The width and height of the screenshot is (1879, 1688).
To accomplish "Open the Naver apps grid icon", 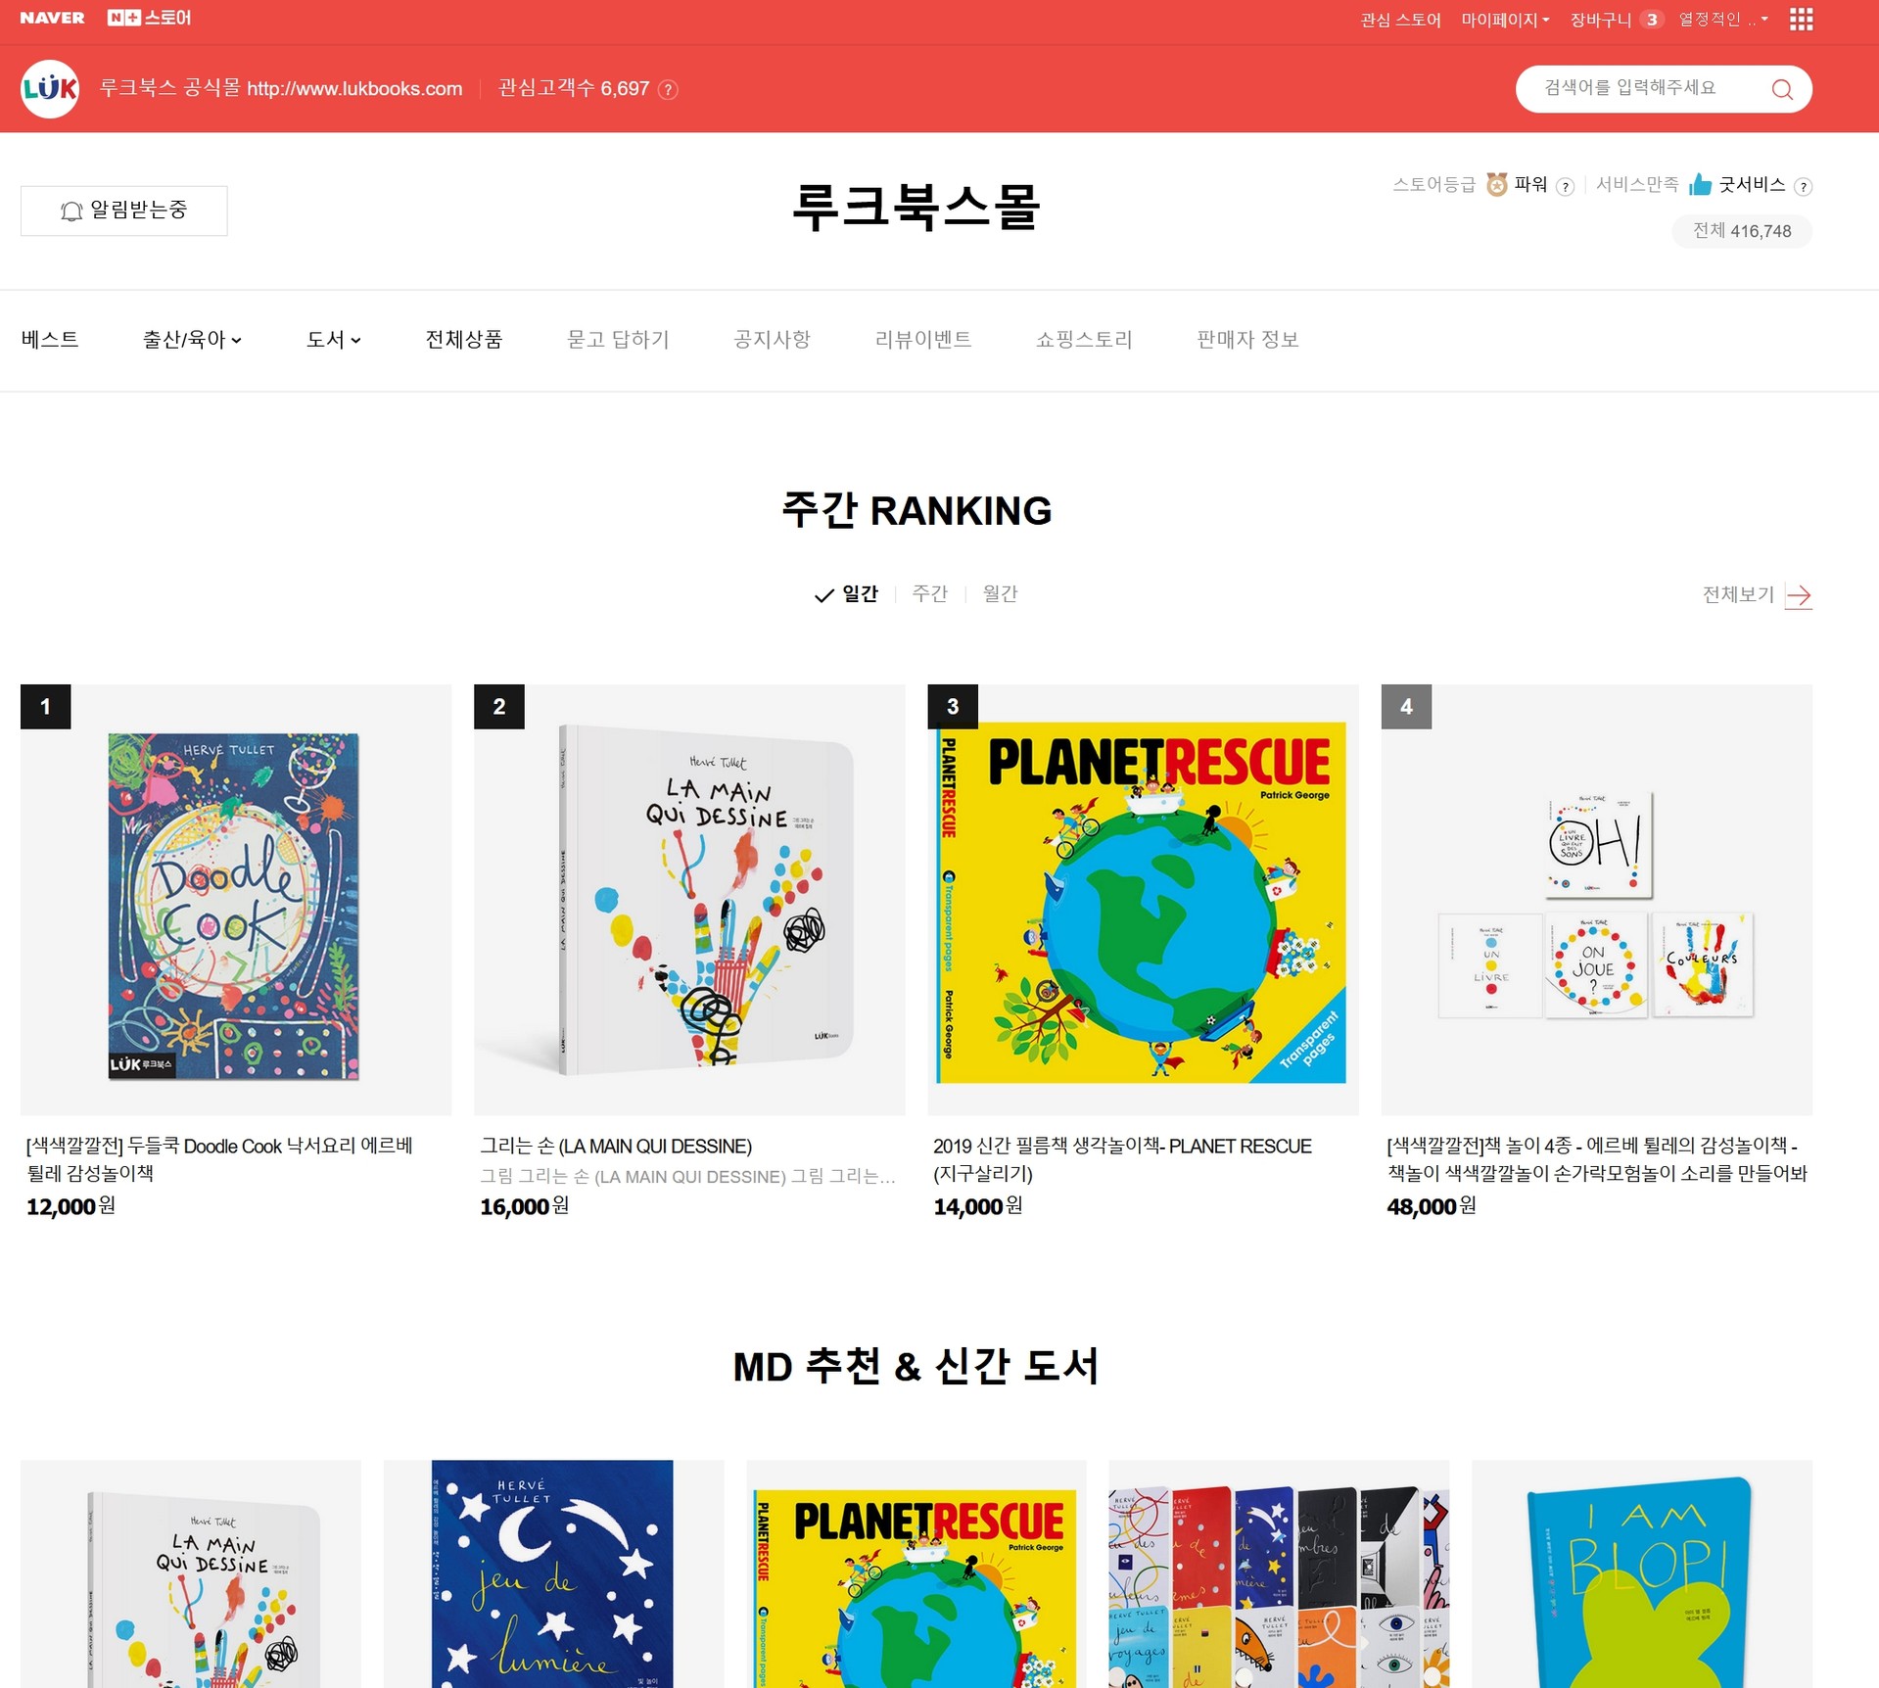I will tap(1801, 20).
